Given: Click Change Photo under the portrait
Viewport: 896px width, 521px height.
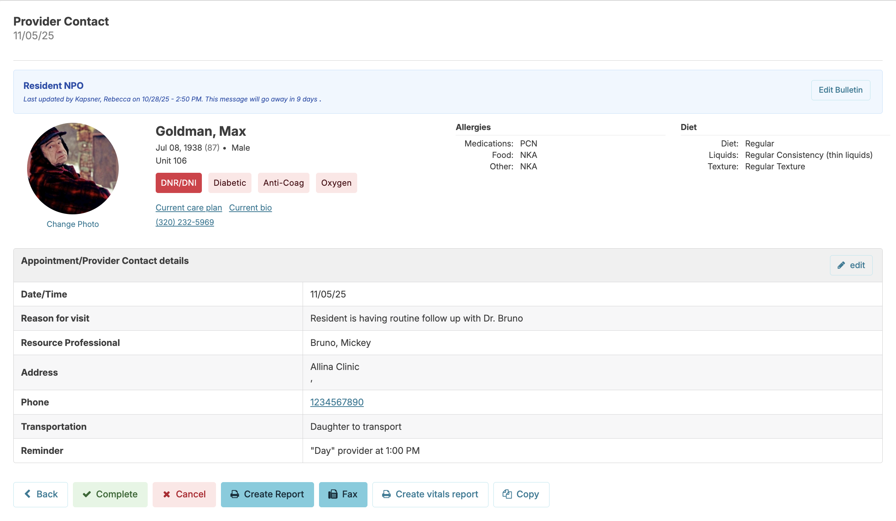Looking at the screenshot, I should tap(73, 224).
